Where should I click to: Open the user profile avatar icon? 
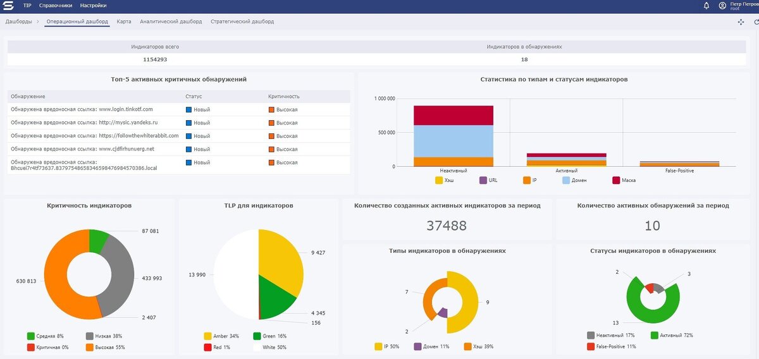[722, 6]
